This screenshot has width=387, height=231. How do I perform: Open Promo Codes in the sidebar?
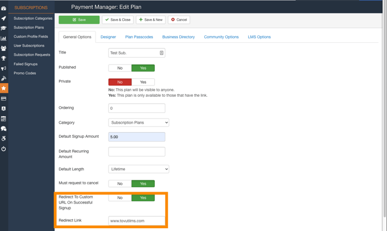(25, 73)
